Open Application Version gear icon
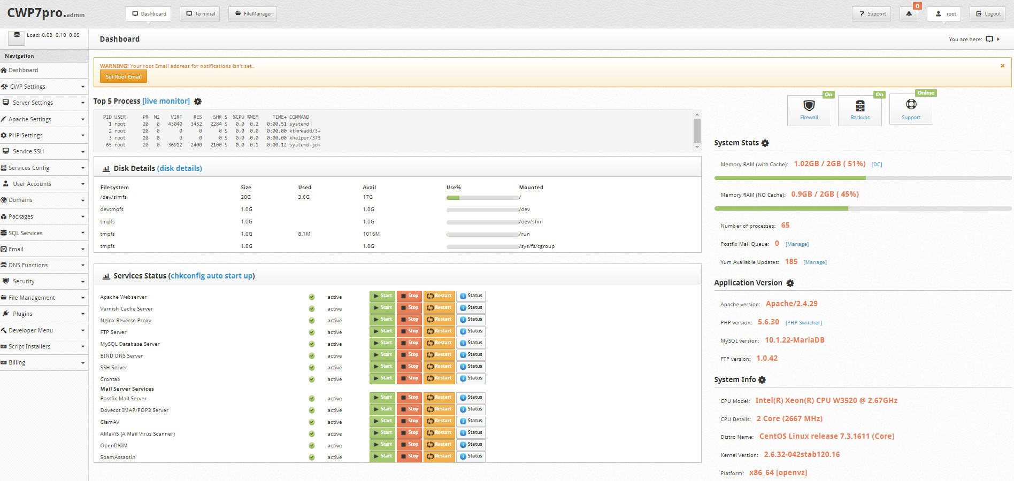 point(790,283)
